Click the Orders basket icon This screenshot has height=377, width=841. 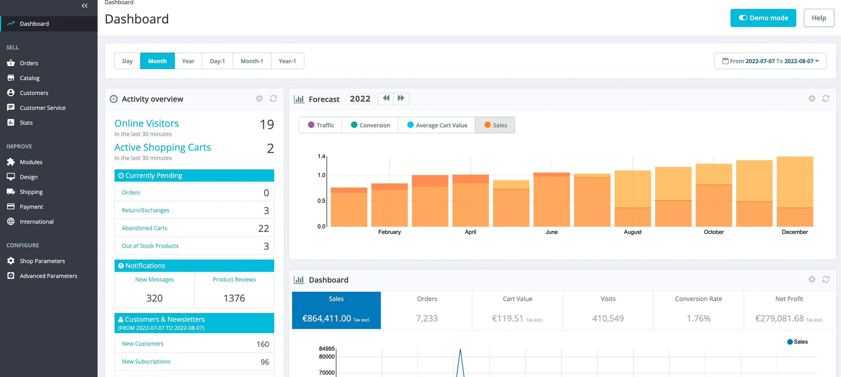[11, 63]
